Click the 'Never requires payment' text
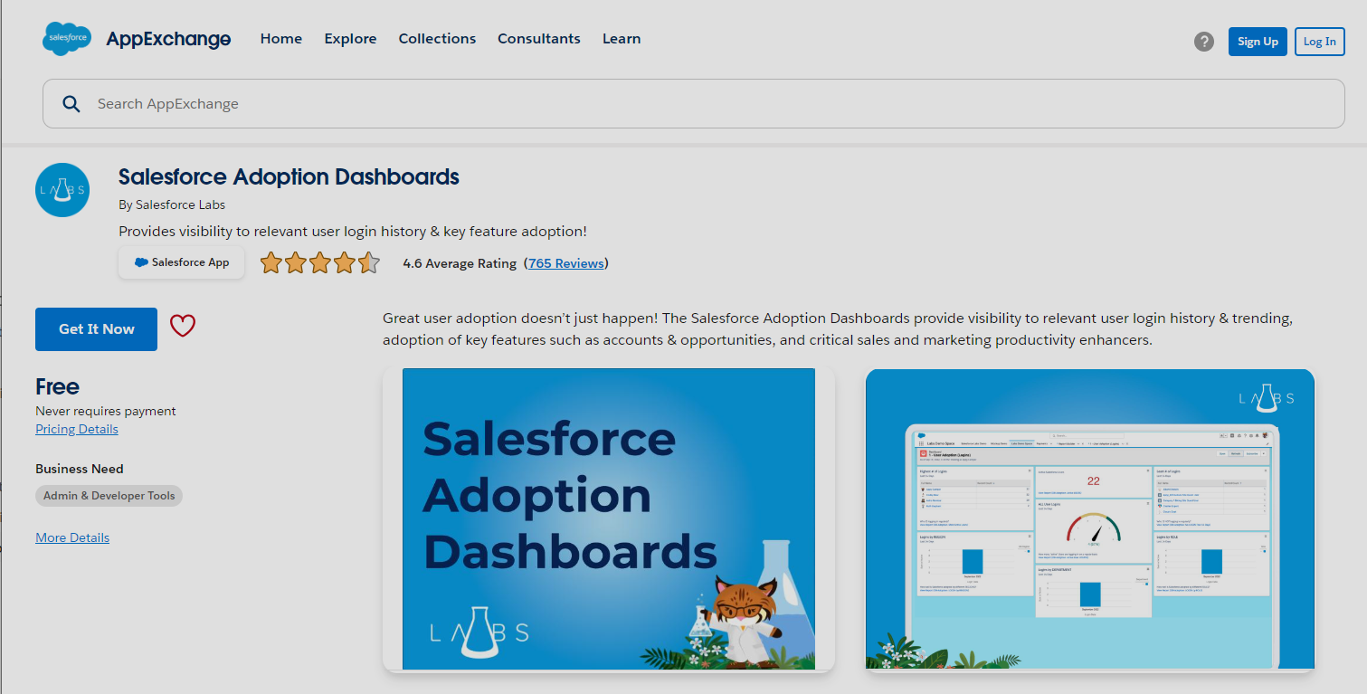Screen dimensions: 1367x694 pos(106,411)
